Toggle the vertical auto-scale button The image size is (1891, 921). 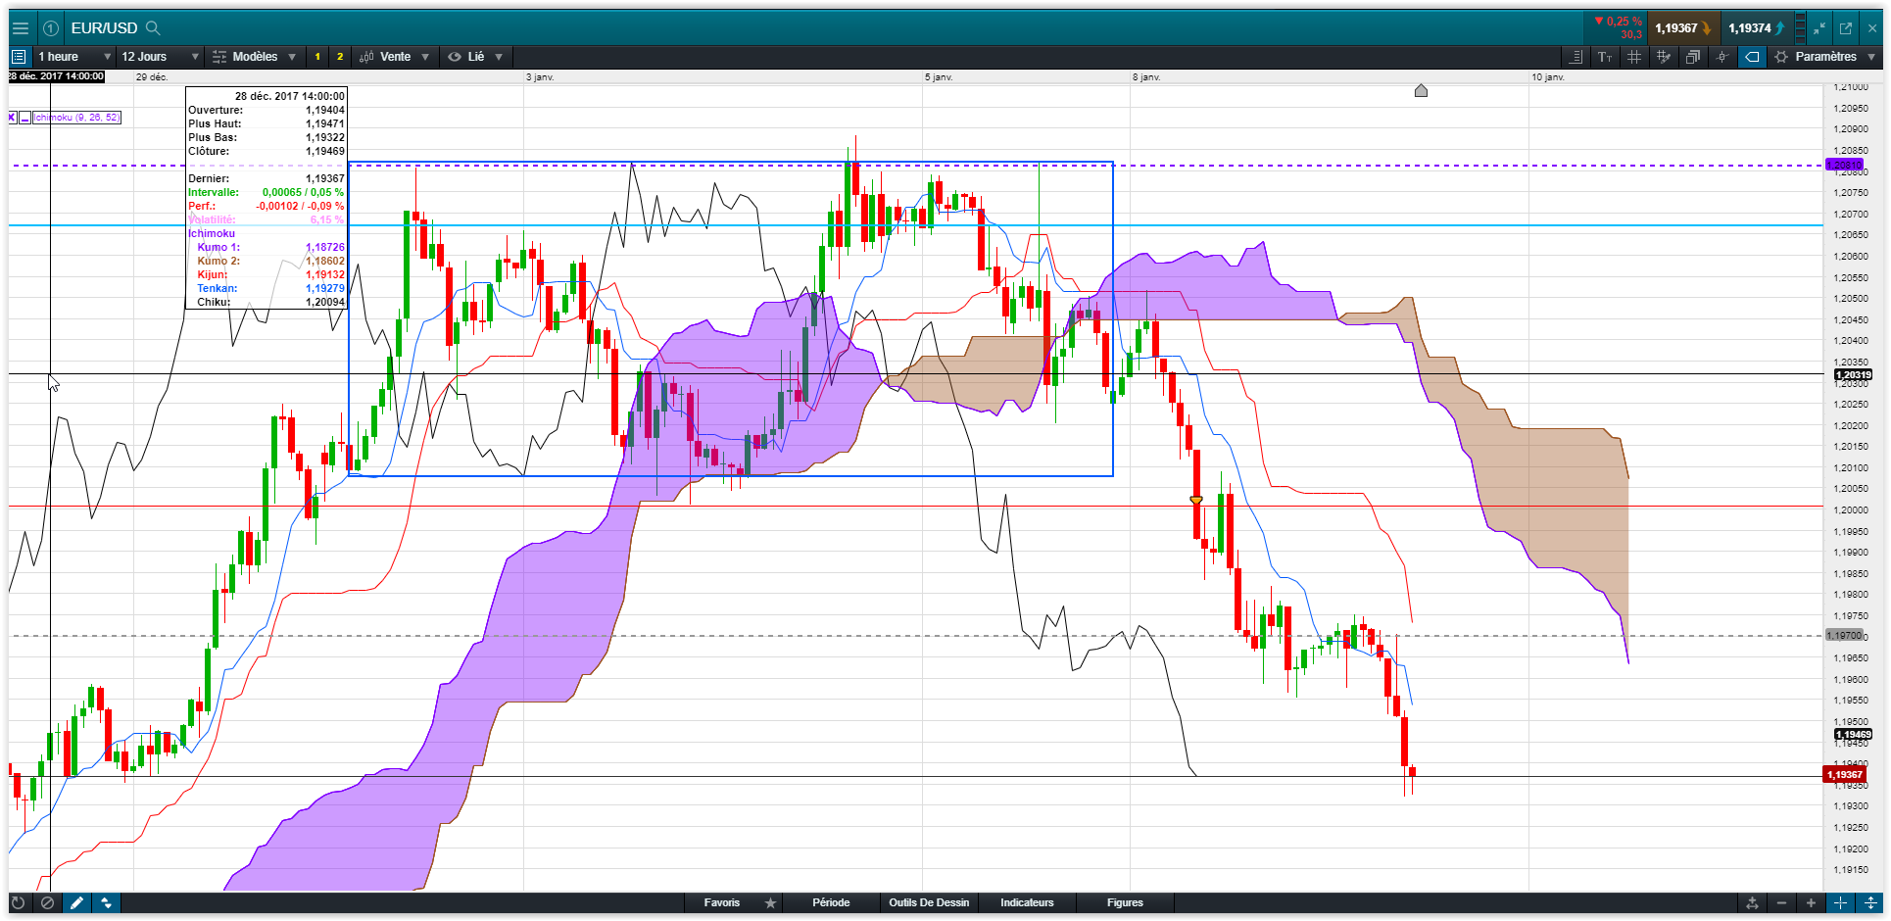[1870, 903]
